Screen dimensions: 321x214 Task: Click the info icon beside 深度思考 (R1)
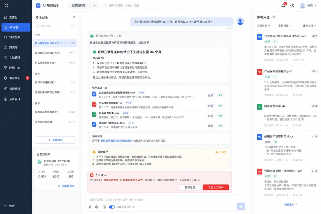tap(133, 207)
